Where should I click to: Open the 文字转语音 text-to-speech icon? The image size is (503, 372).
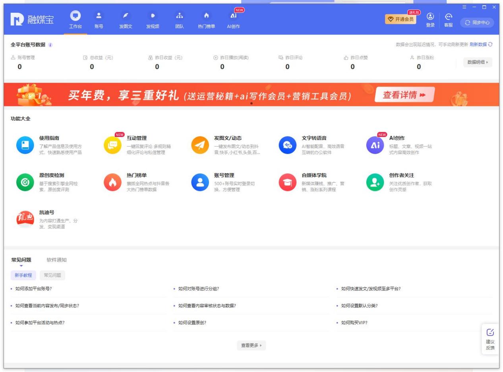point(287,145)
